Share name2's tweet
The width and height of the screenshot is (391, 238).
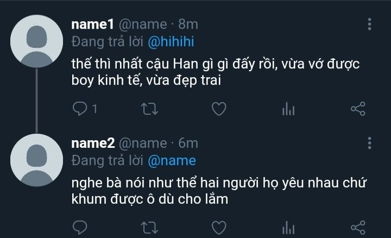point(358,227)
